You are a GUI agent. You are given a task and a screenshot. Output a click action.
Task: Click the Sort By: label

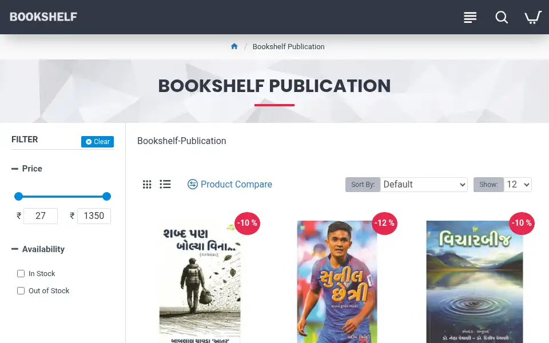tap(363, 185)
